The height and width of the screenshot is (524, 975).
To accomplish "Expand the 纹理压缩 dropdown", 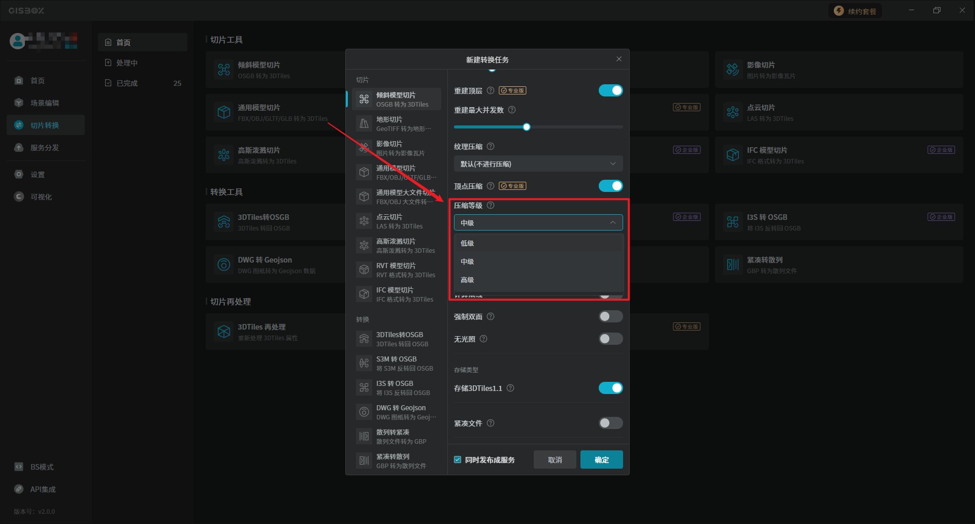I will 538,164.
